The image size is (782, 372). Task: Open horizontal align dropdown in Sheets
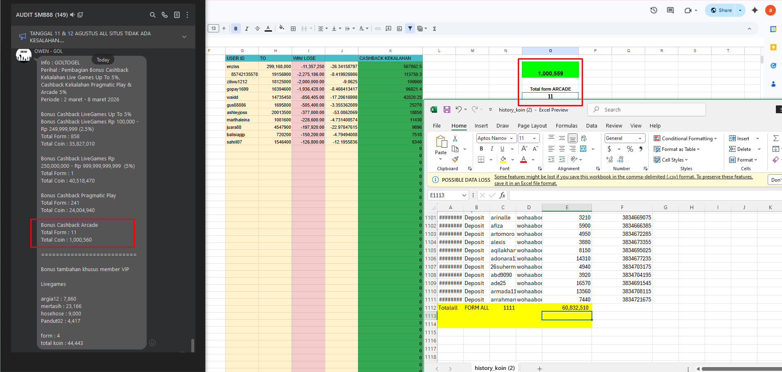point(323,29)
